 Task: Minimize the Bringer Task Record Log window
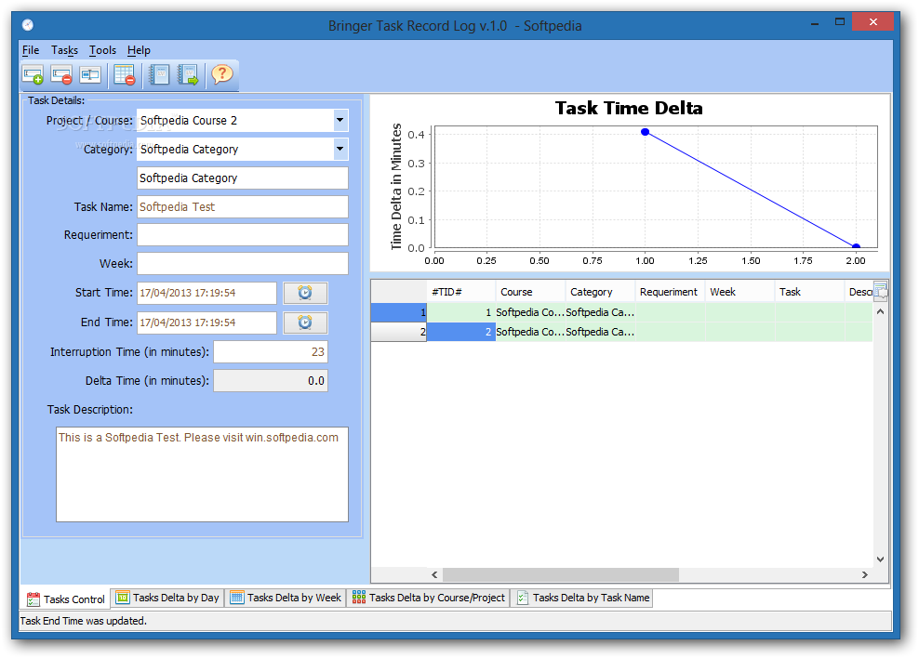click(815, 23)
